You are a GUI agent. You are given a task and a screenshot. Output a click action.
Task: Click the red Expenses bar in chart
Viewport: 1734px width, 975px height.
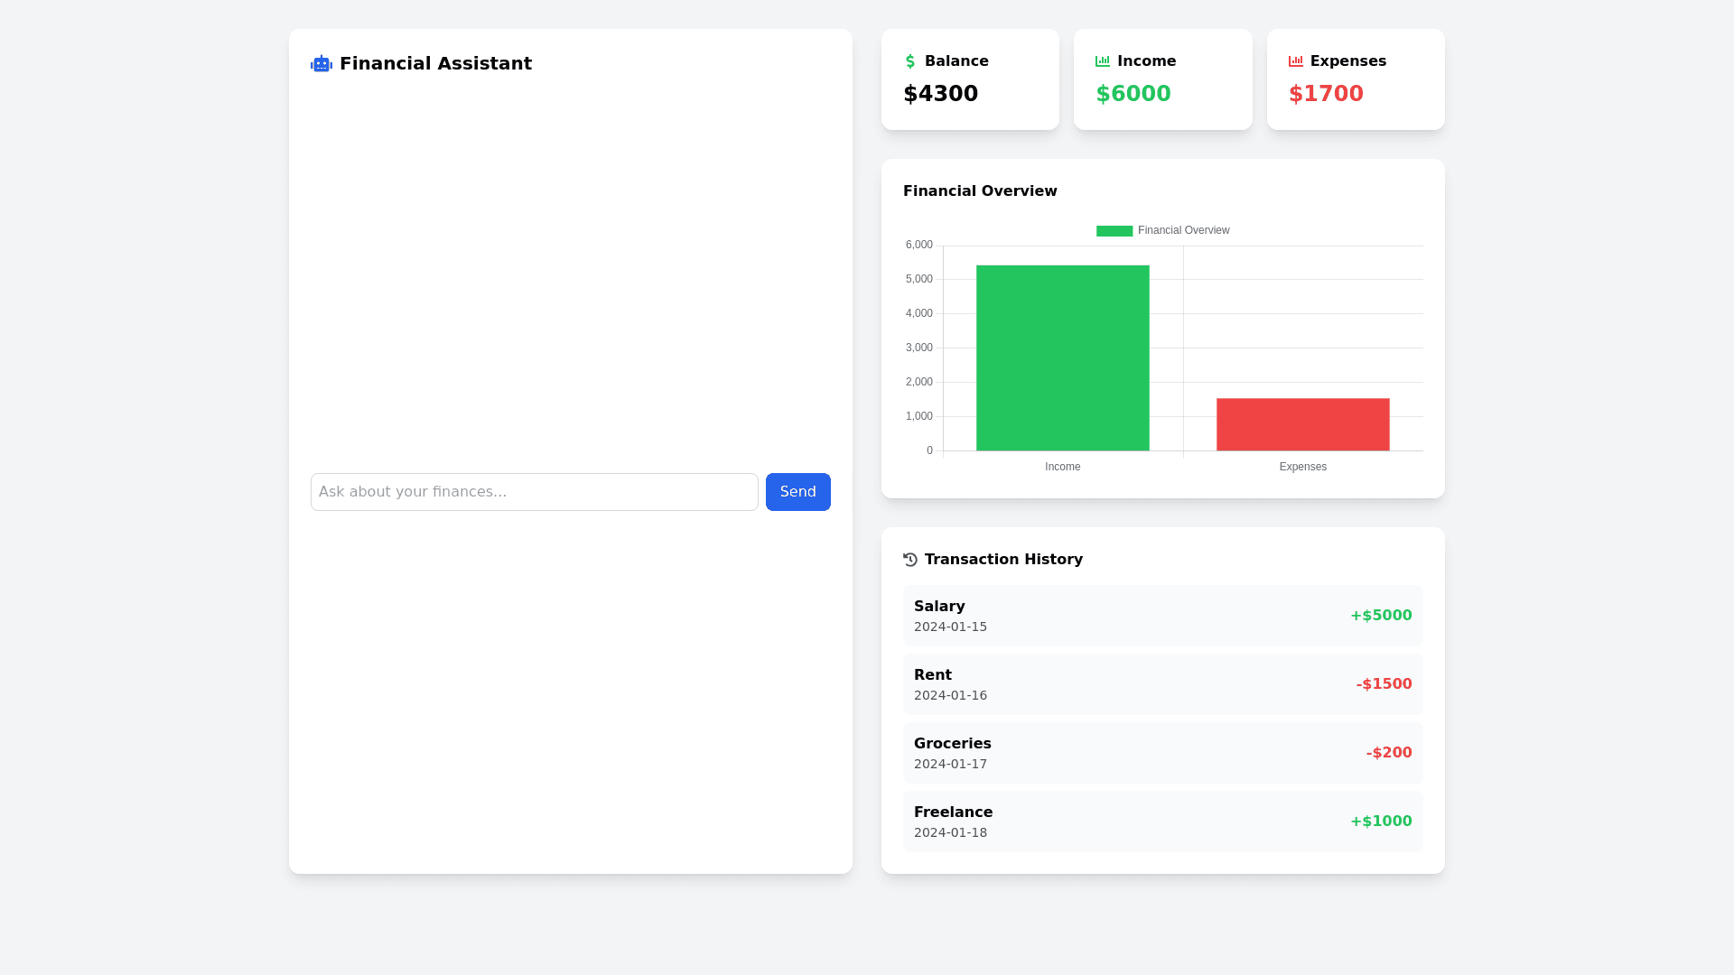1302,424
